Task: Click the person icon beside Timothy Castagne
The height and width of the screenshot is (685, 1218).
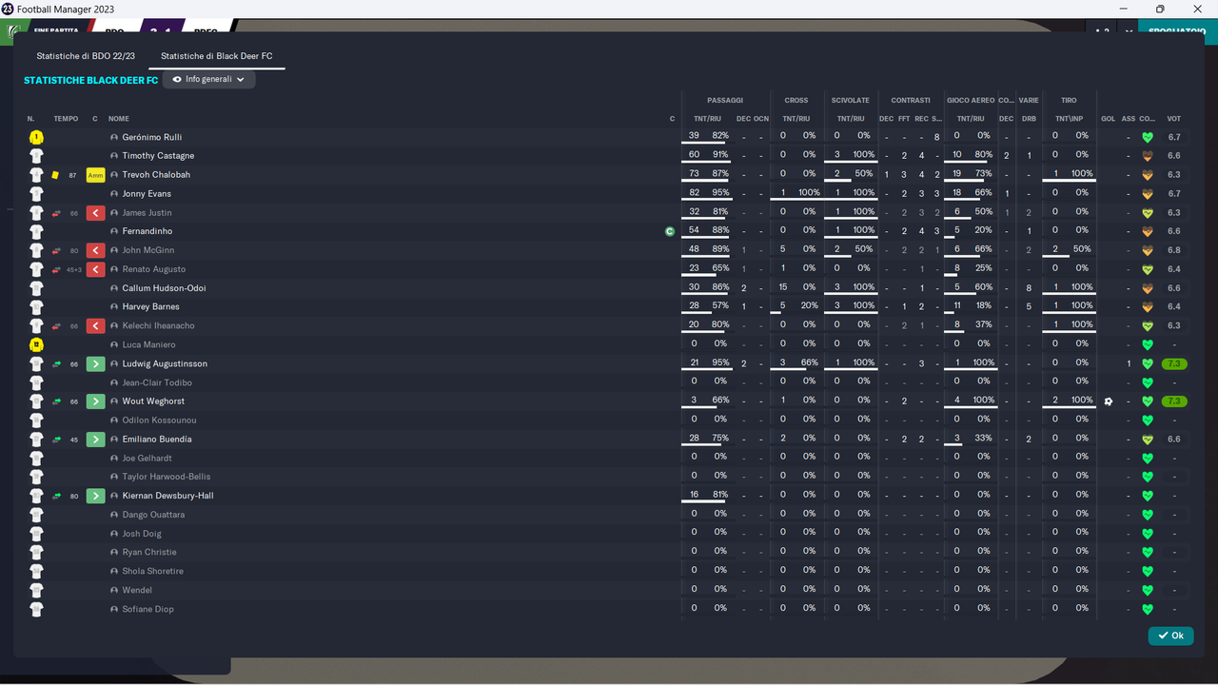Action: pos(114,156)
